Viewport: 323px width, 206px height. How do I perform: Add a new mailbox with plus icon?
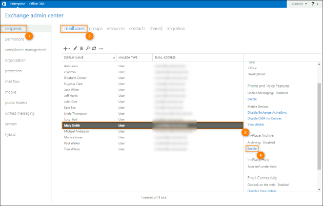click(x=65, y=49)
